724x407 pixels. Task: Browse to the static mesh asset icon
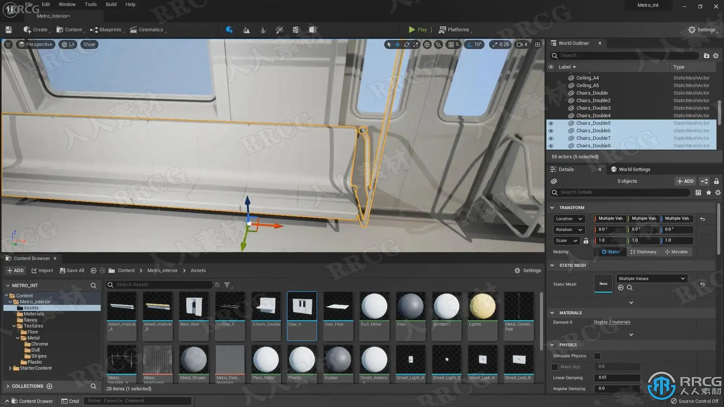[629, 288]
